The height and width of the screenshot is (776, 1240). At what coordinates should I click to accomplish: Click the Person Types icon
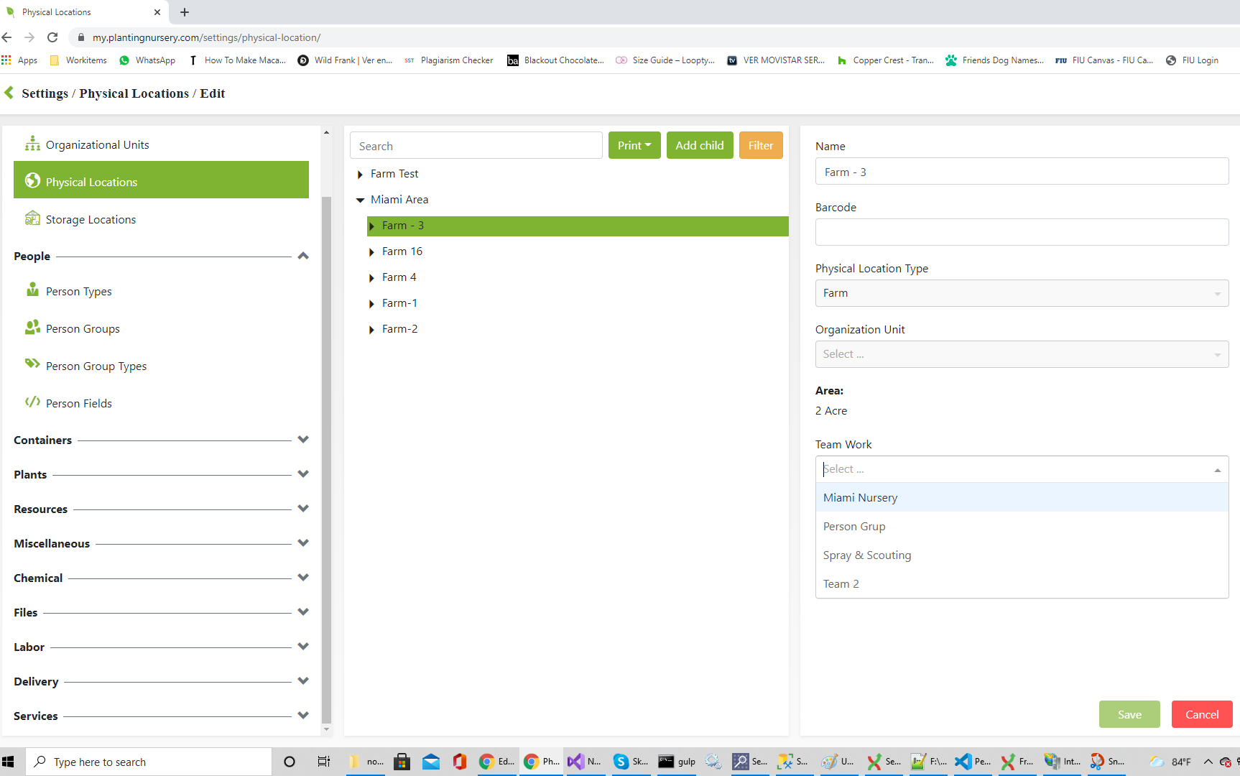32,290
